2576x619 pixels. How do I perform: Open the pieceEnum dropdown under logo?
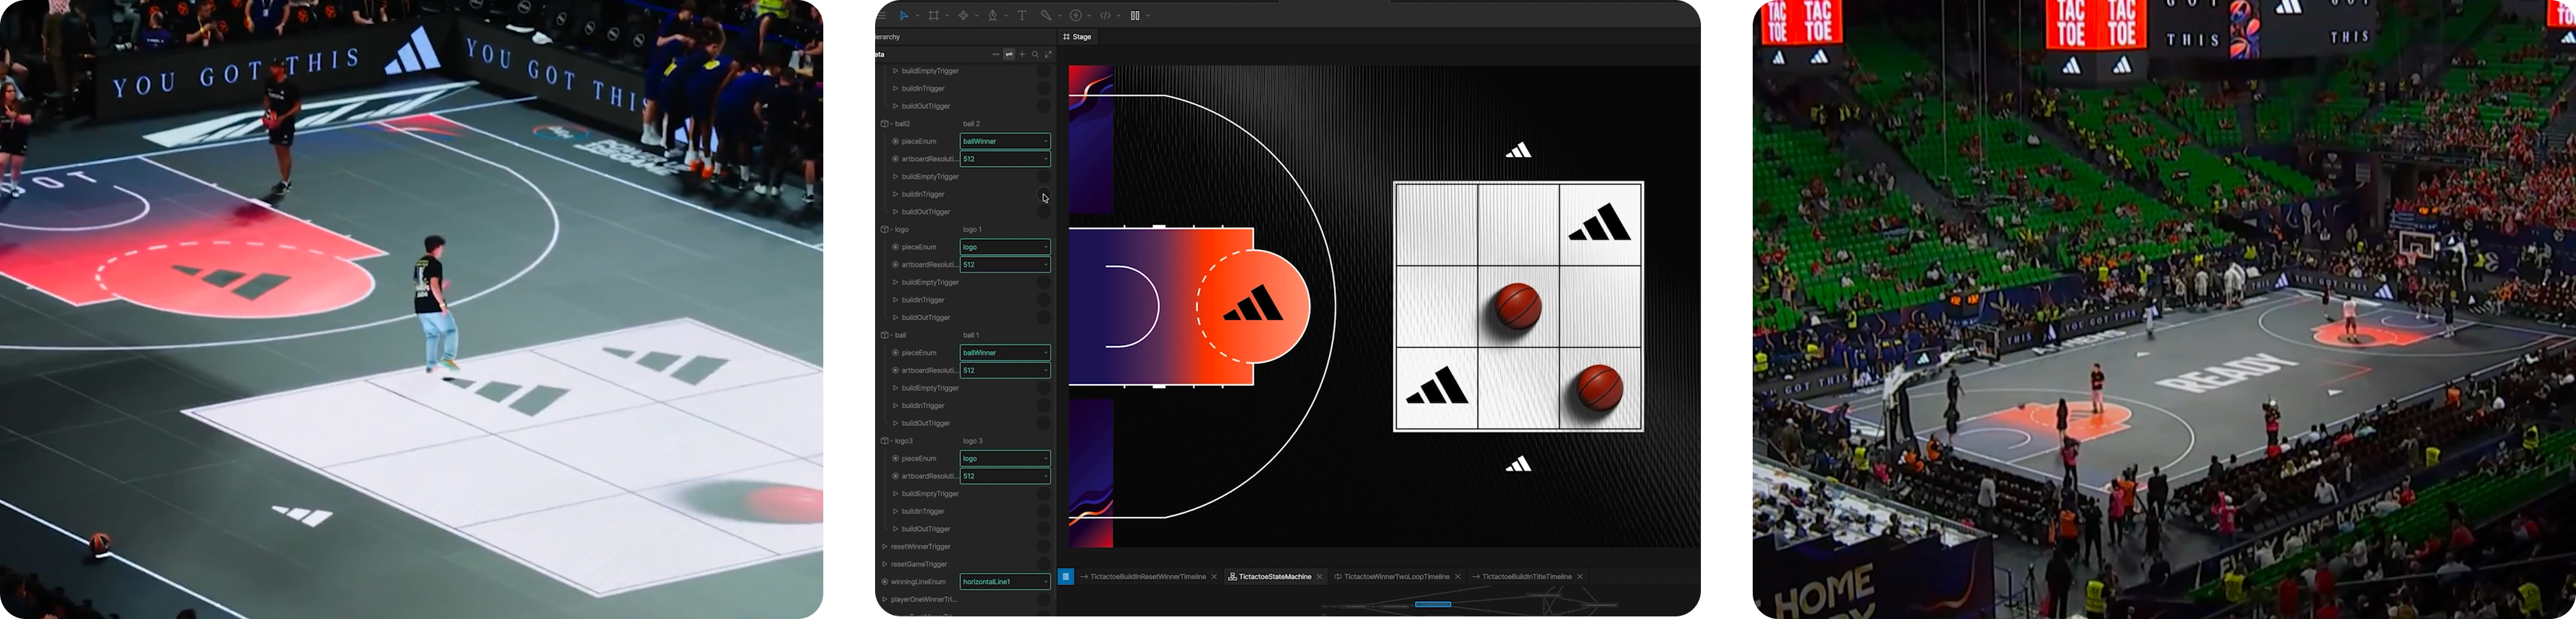(1005, 247)
